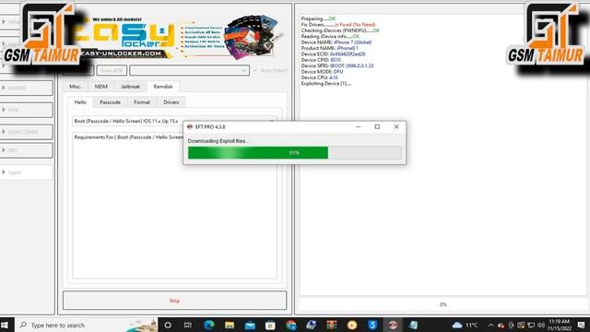Open Task View from the taskbar

(188, 325)
